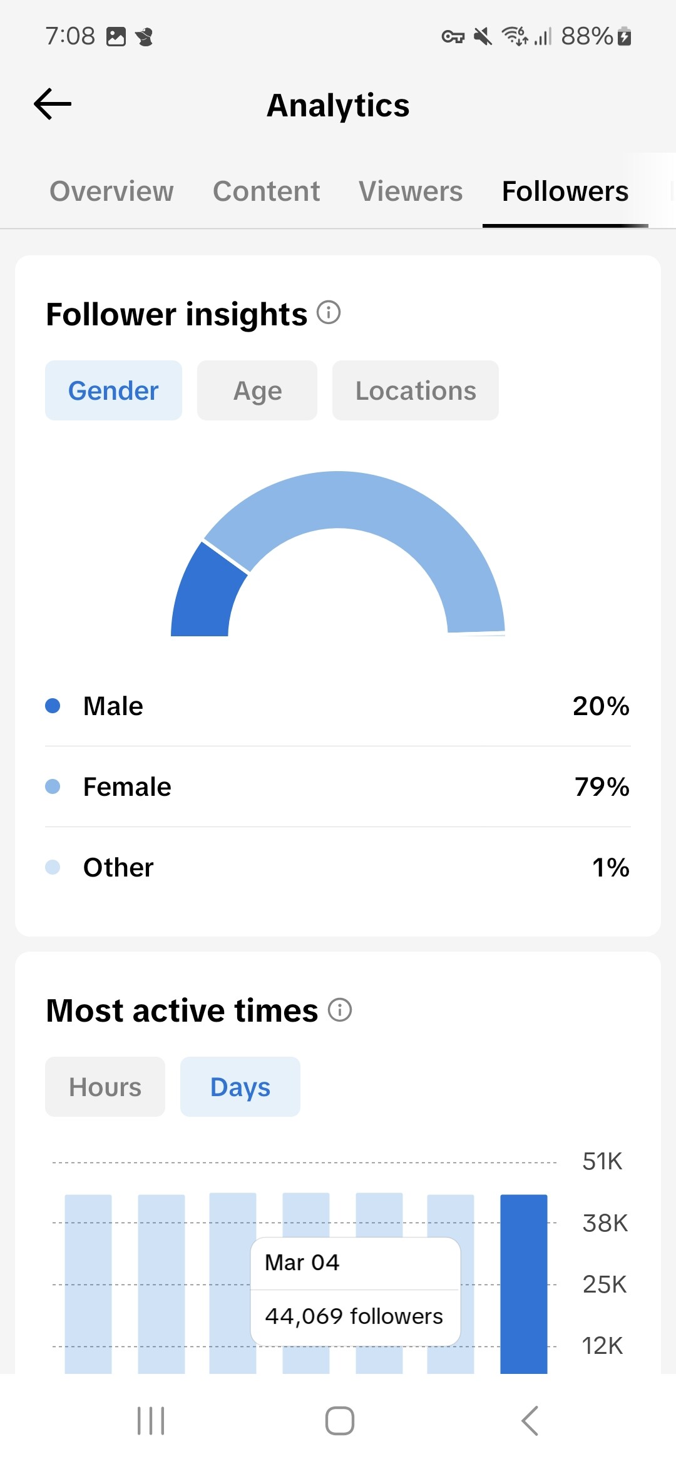676x1464 pixels.
Task: Tap the highlighted dark blue day bar
Action: click(x=524, y=1284)
